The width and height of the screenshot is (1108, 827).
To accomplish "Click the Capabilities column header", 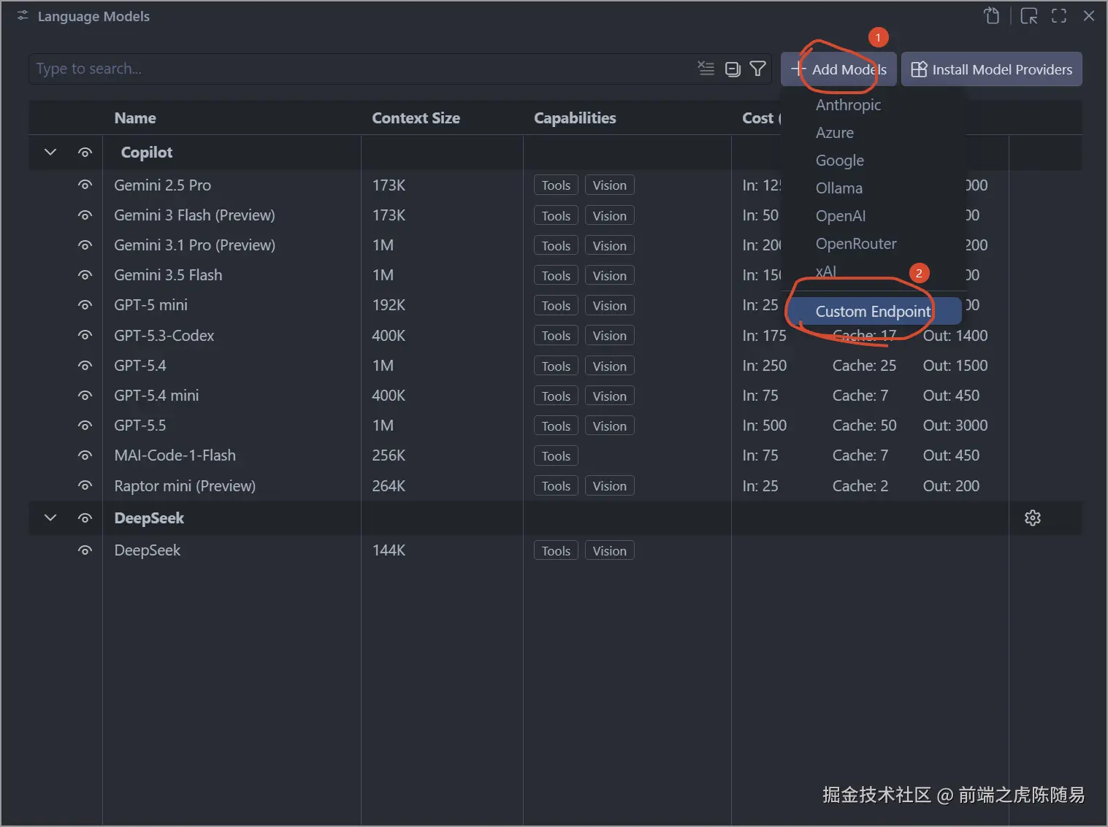I will tap(575, 118).
